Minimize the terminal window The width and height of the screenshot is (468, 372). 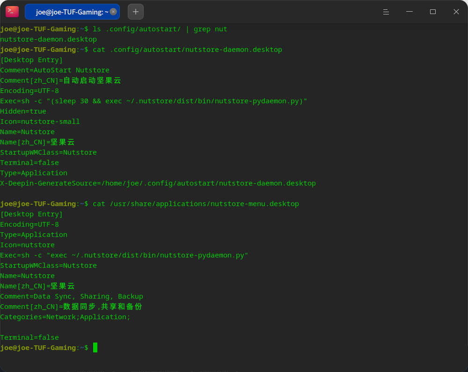click(x=409, y=12)
